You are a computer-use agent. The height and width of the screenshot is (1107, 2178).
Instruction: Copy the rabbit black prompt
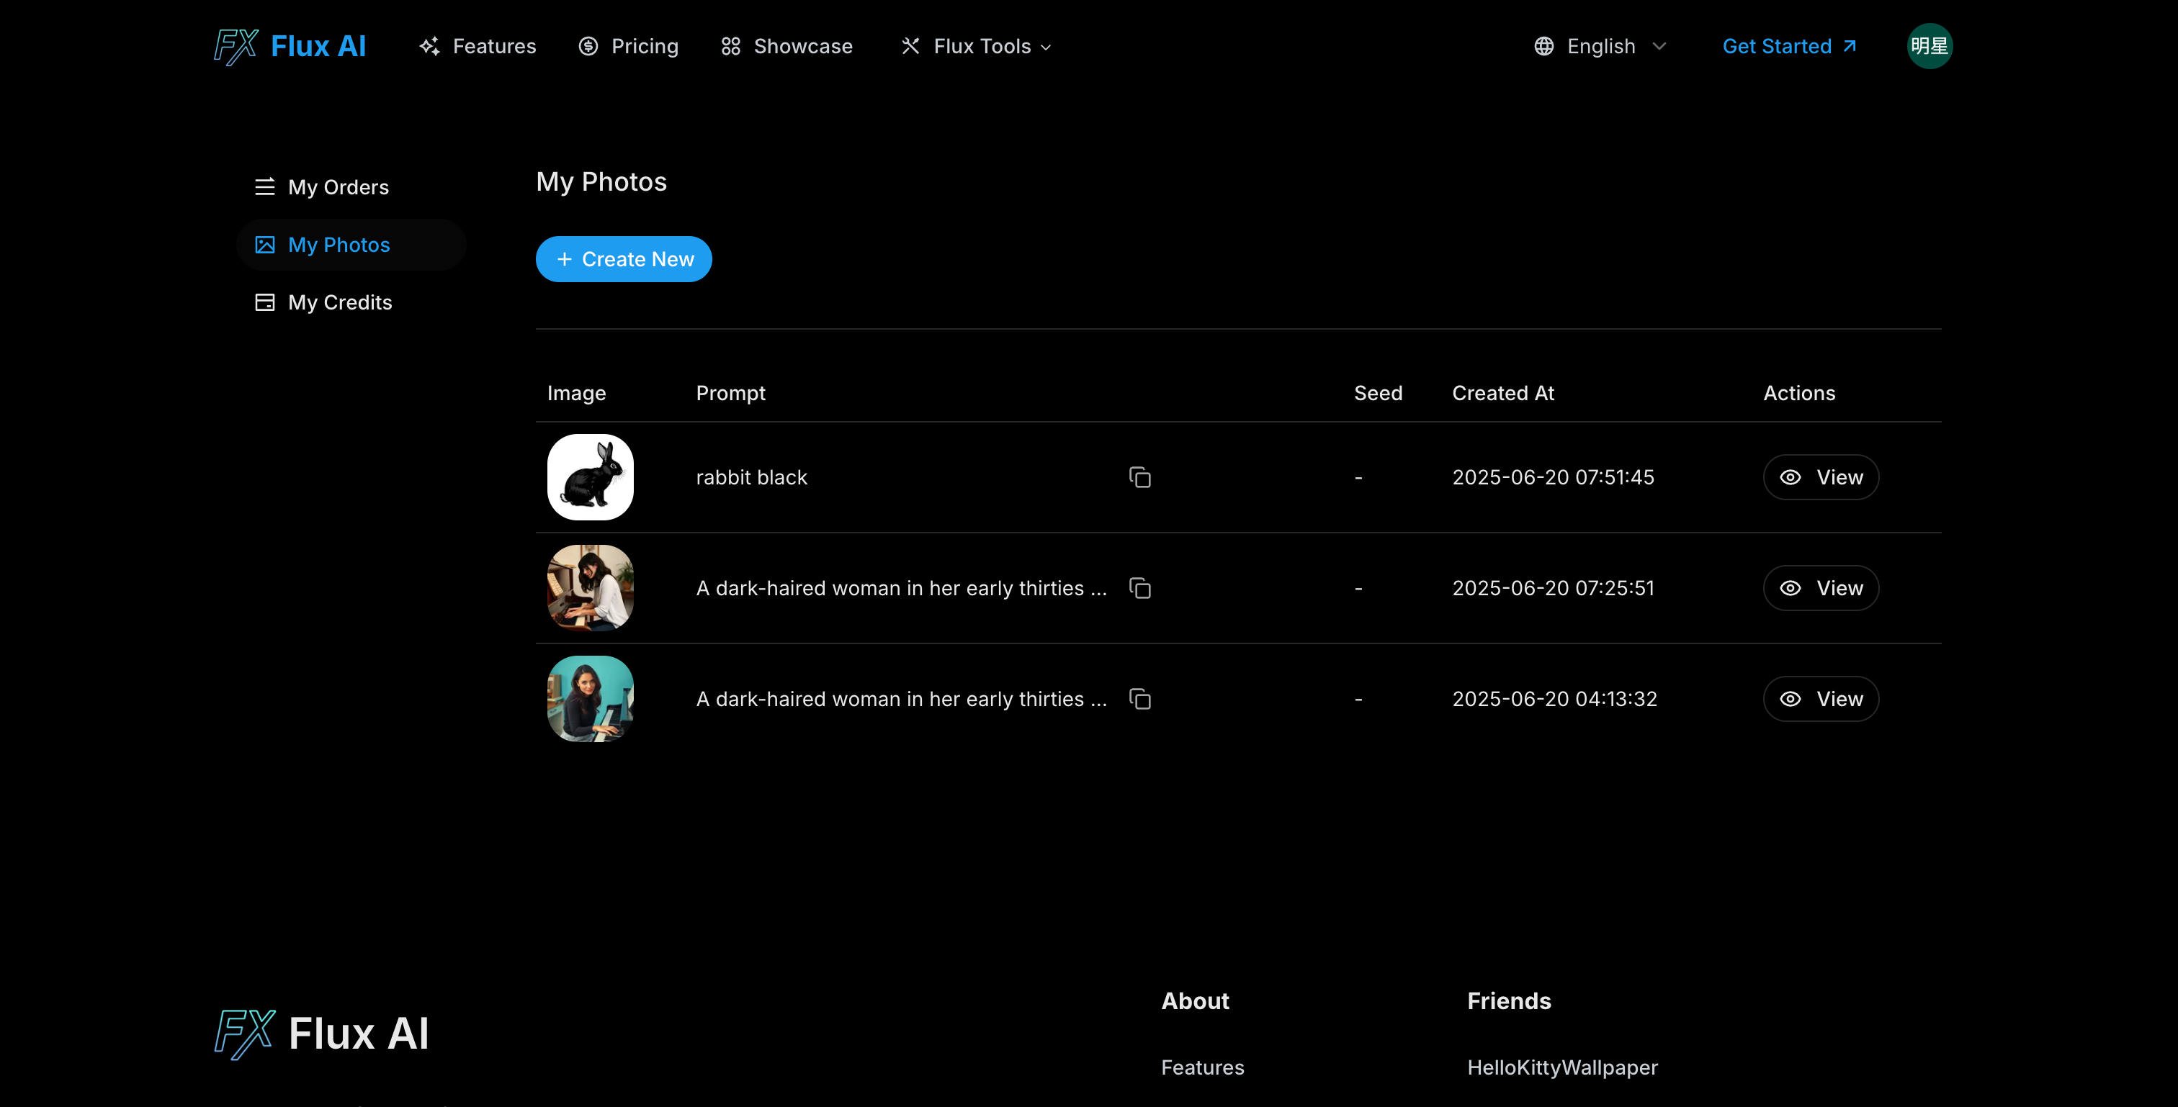coord(1139,477)
